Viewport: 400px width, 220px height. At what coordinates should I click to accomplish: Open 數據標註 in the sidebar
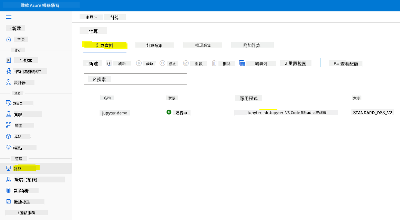(x=22, y=202)
